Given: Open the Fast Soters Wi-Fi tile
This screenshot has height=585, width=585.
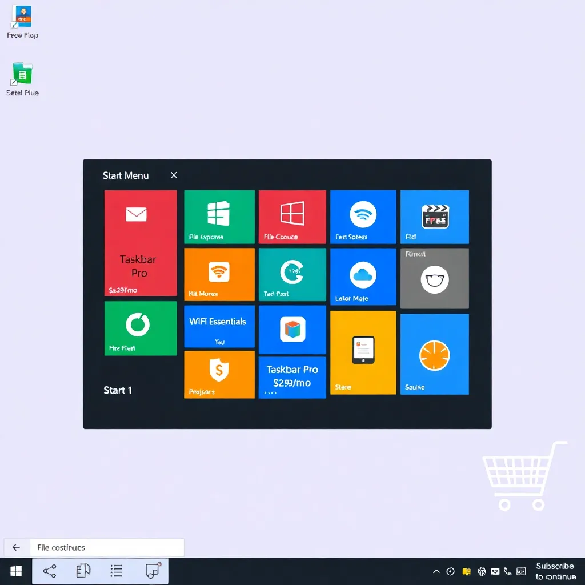Looking at the screenshot, I should click(x=363, y=217).
